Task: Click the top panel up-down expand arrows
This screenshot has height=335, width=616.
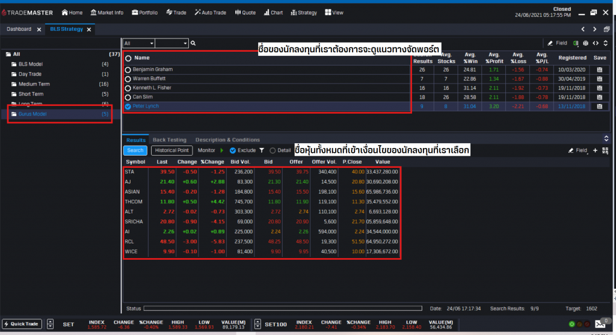Action: pyautogui.click(x=605, y=43)
